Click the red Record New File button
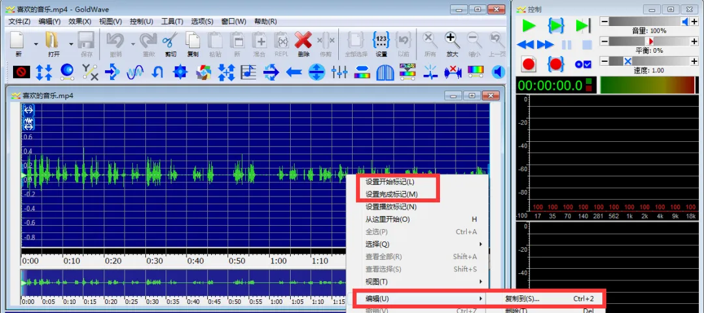Viewport: 704px width, 313px height. click(x=529, y=64)
